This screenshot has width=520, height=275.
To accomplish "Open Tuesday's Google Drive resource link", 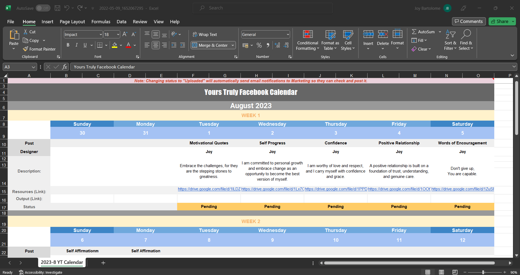I will click(209, 189).
